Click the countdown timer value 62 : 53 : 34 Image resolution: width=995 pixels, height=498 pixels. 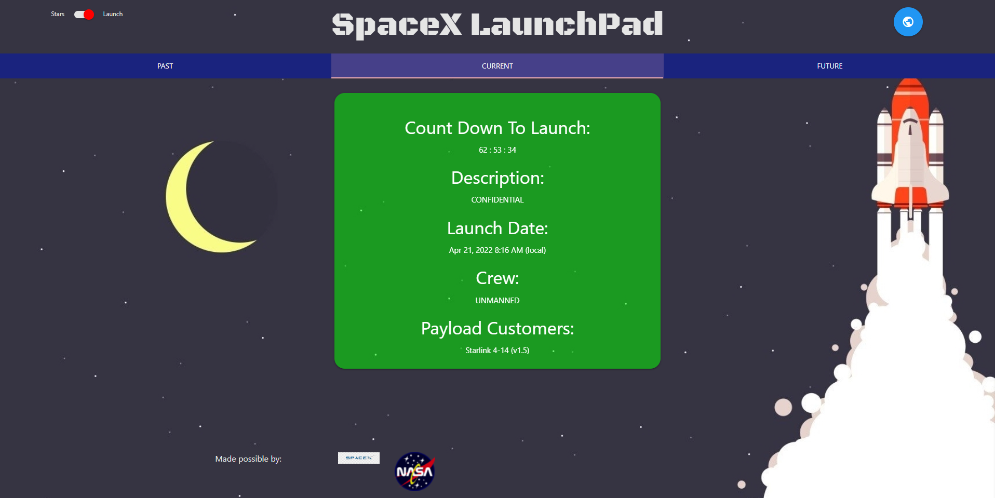tap(497, 150)
